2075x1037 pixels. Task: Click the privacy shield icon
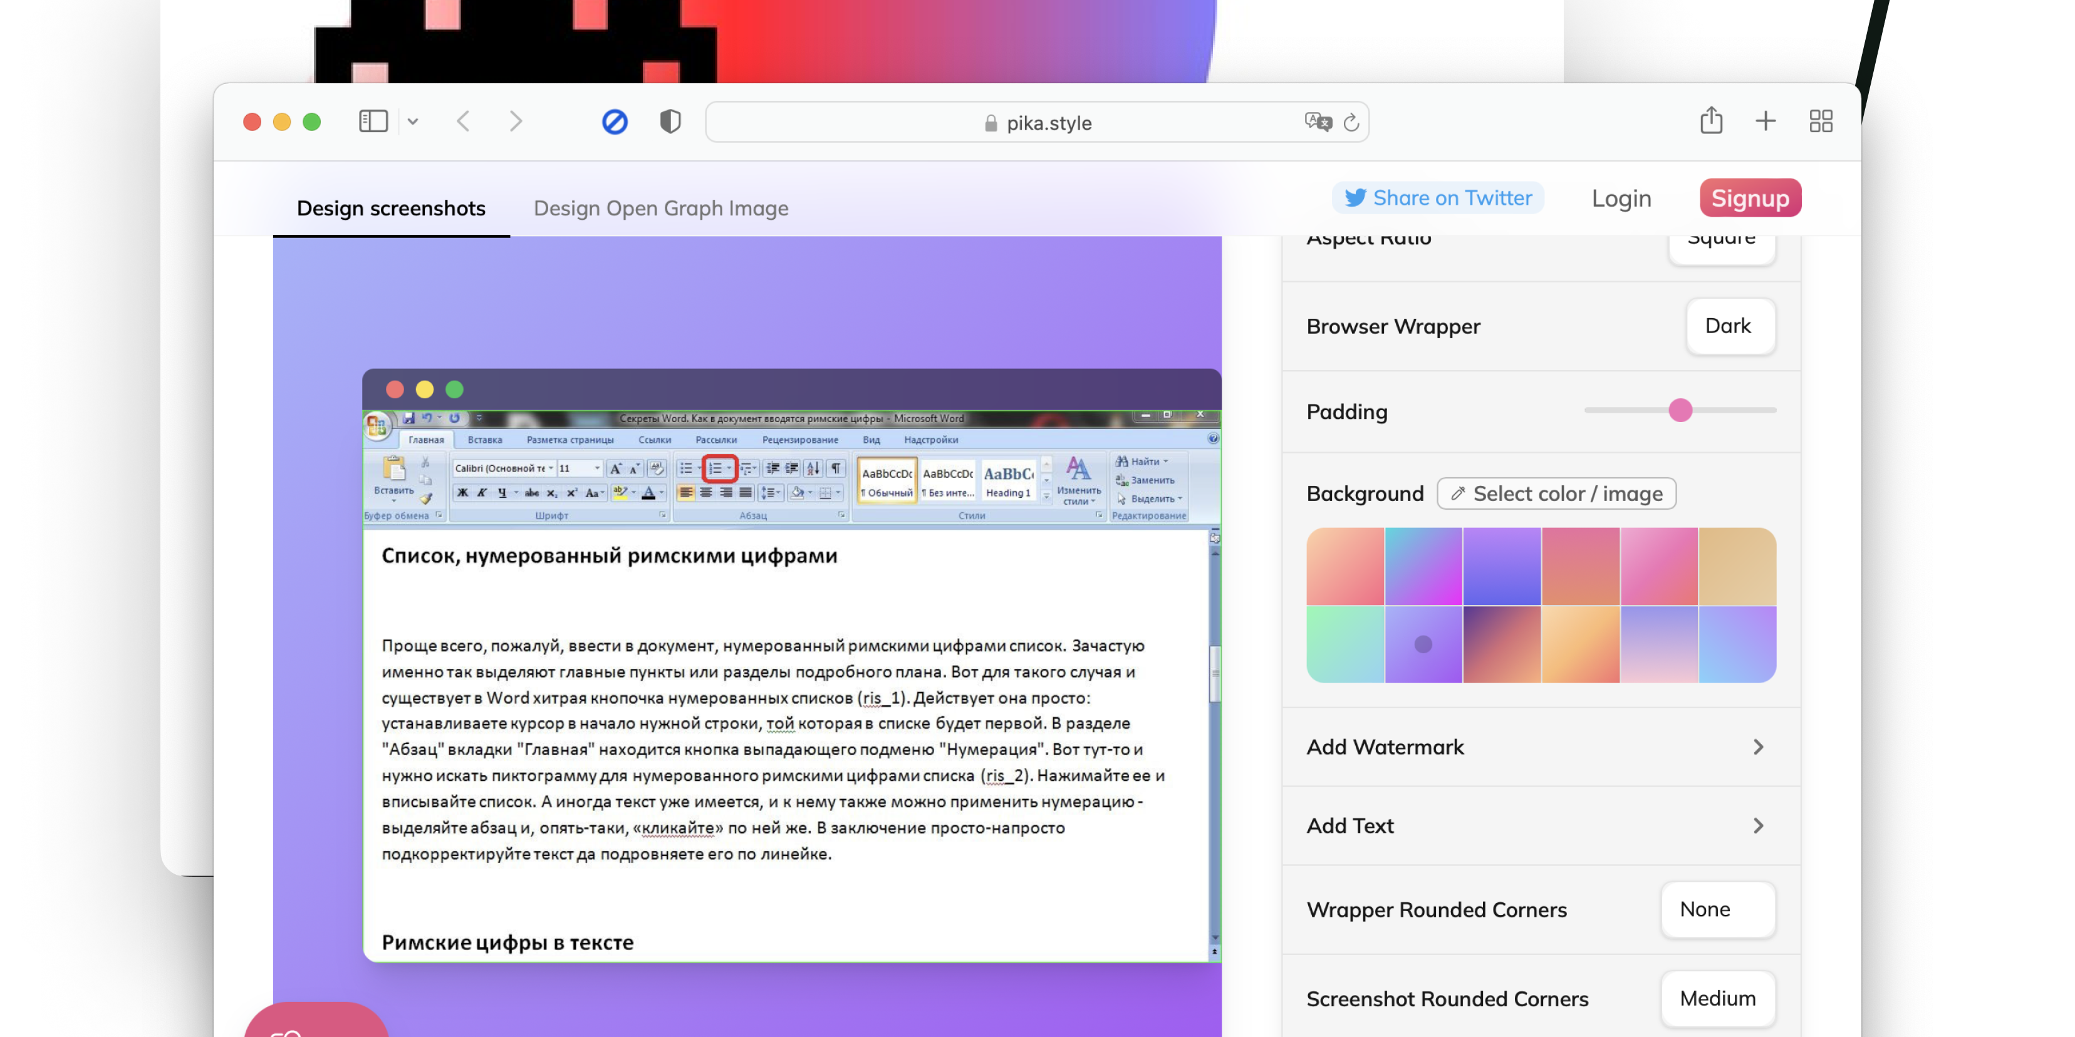click(670, 121)
